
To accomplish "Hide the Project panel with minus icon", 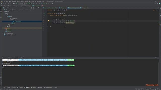I will click(41, 8).
